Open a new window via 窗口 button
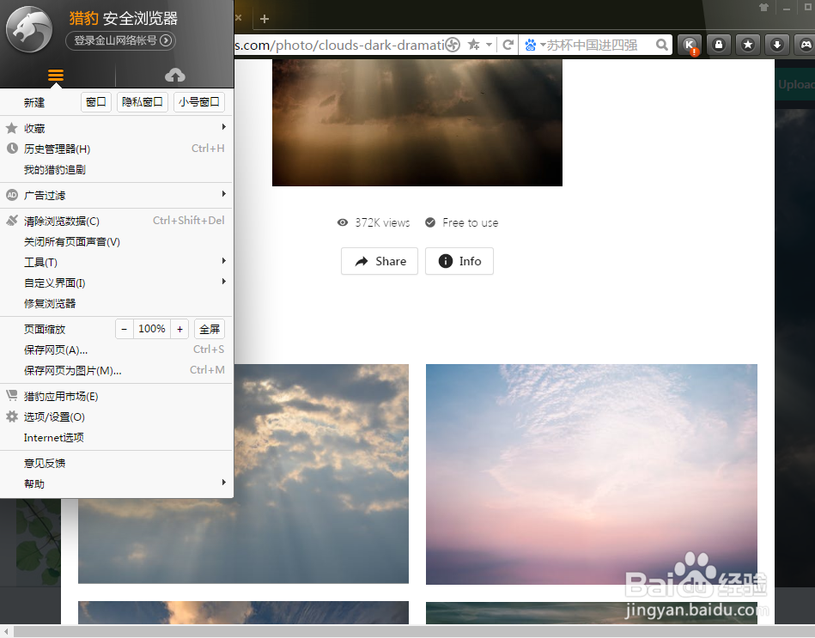The image size is (815, 638). tap(96, 102)
